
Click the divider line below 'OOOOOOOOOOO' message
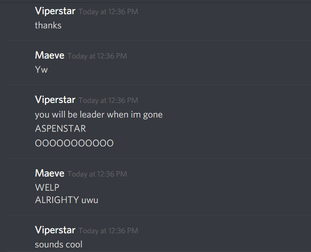coord(159,158)
